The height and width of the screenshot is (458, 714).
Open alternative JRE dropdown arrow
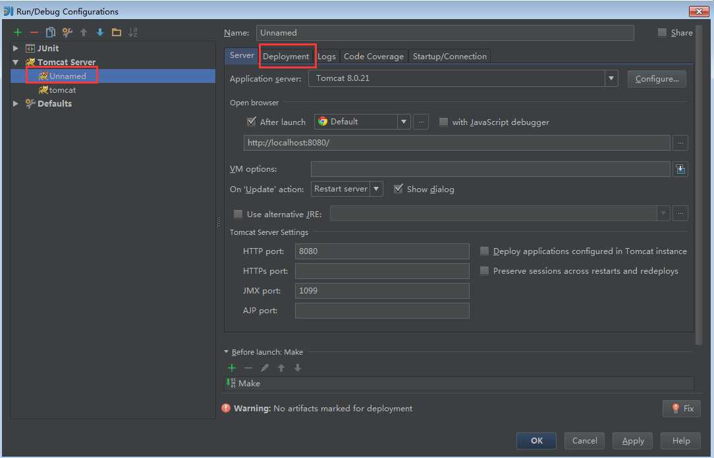(x=663, y=213)
